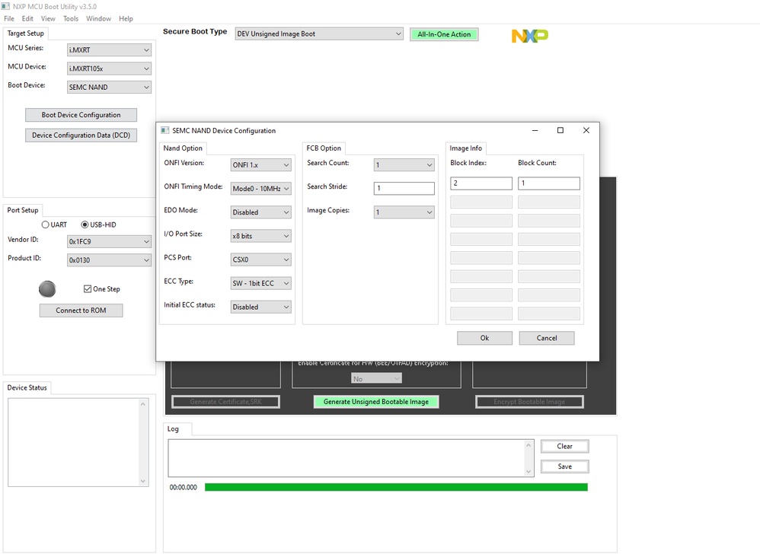760x554 pixels.
Task: Select the Device Status tab
Action: tap(27, 388)
